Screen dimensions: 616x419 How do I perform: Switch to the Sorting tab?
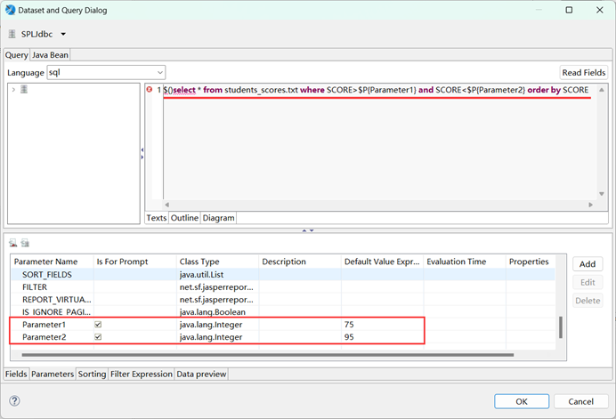point(93,375)
